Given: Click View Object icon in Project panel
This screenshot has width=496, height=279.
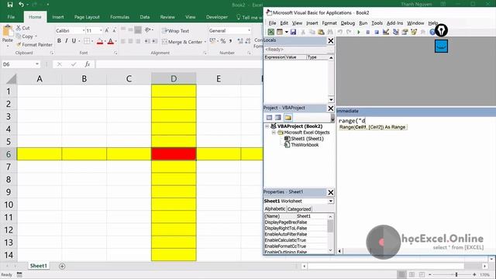Looking at the screenshot, I should (278, 118).
